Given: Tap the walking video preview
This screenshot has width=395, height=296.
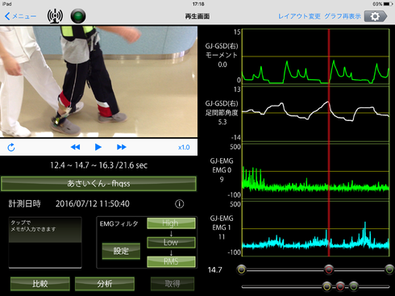Looking at the screenshot, I should click(x=98, y=81).
